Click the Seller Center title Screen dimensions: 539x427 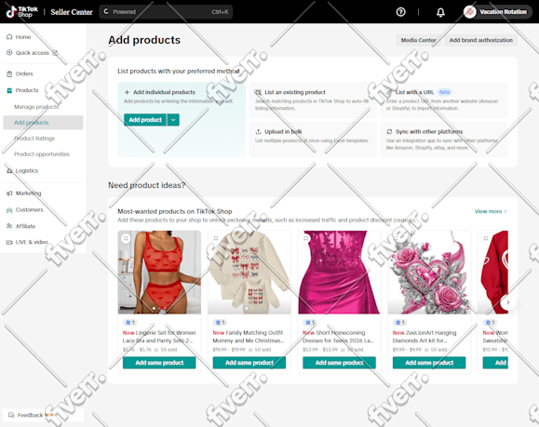pos(72,12)
